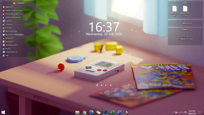Launch MotionPro shortcut
Image resolution: width=204 pixels, height=115 pixels.
8,38
